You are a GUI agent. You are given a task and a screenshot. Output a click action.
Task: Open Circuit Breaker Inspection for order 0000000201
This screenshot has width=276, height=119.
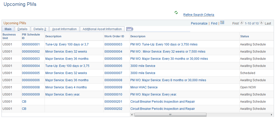pos(162,102)
